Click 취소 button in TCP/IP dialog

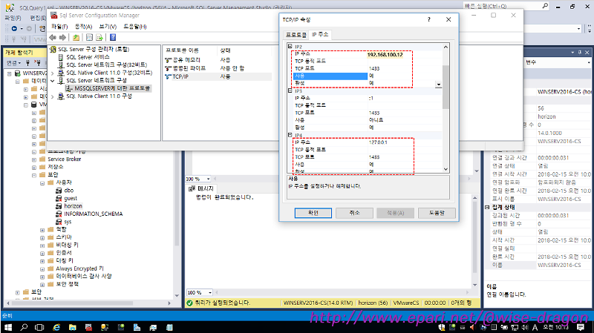click(354, 213)
